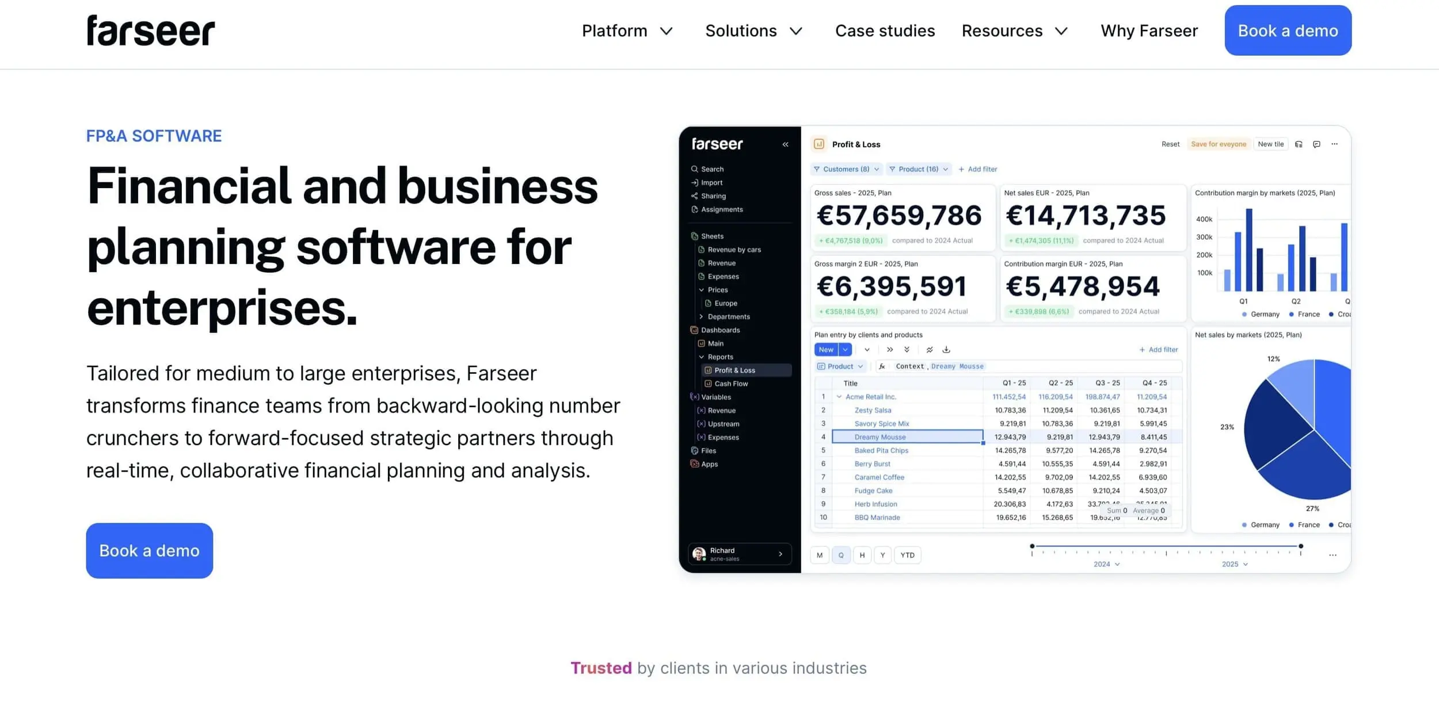1439x701 pixels.
Task: Open Assignments from the sidebar
Action: coord(695,209)
